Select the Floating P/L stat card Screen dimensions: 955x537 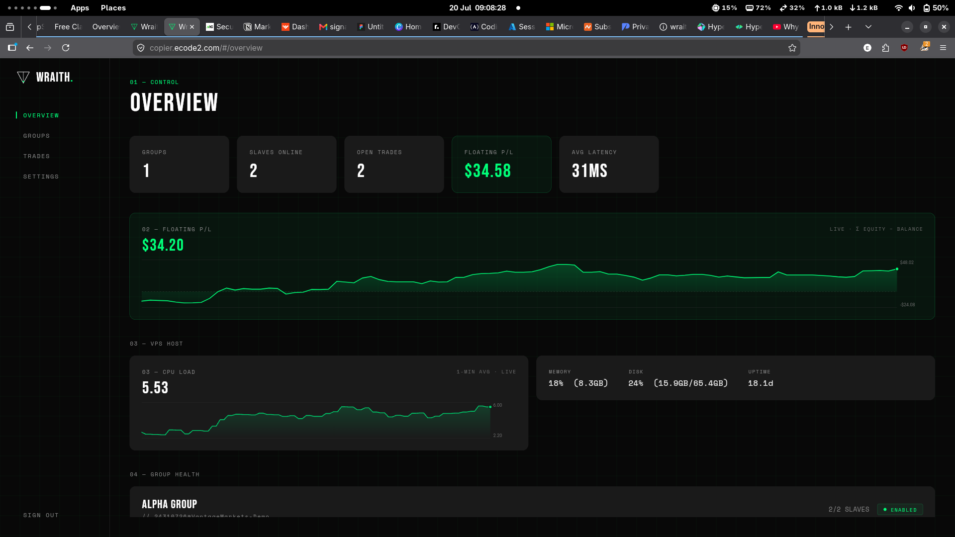[501, 164]
